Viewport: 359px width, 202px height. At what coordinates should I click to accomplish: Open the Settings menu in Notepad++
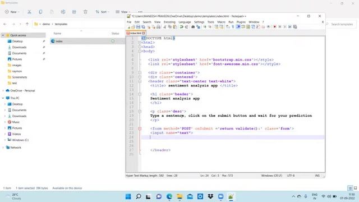pos(199,22)
